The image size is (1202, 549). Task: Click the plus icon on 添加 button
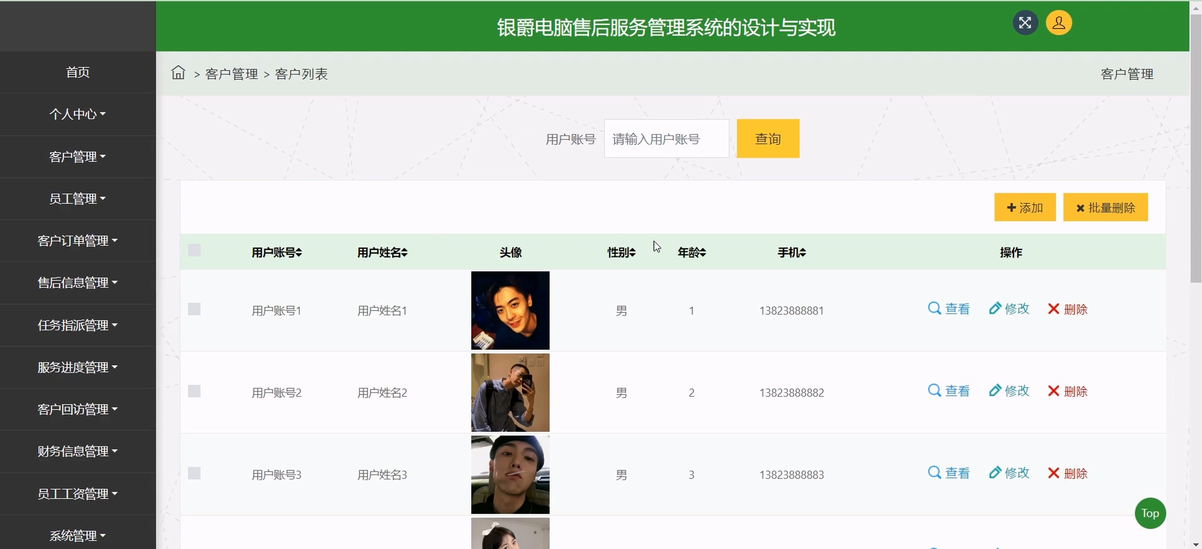pos(1011,207)
